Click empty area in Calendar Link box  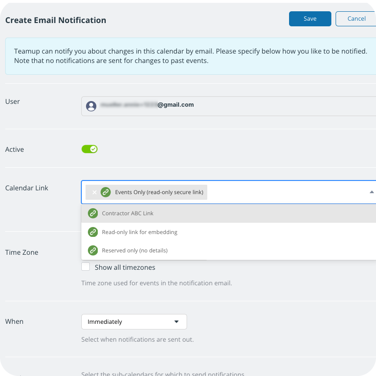click(282, 192)
